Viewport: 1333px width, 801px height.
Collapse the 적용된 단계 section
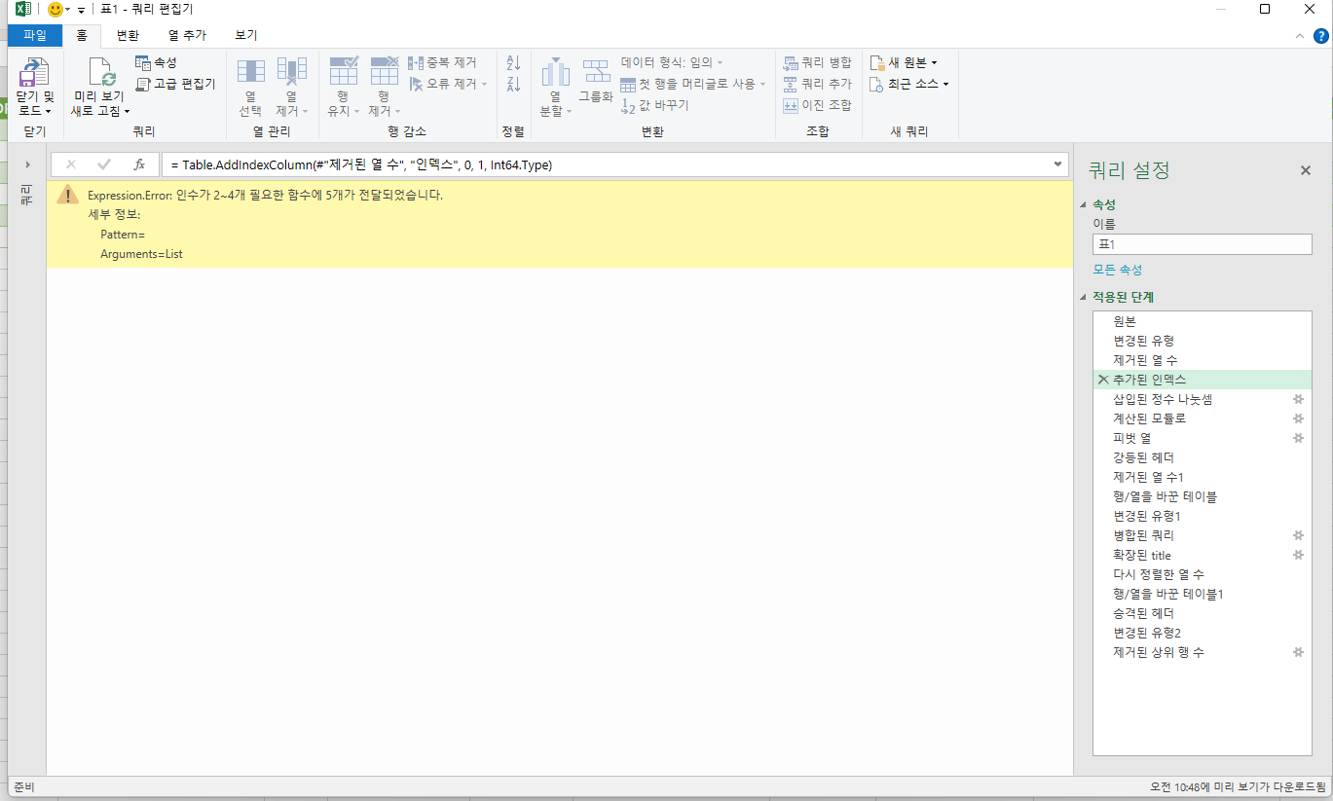1084,297
